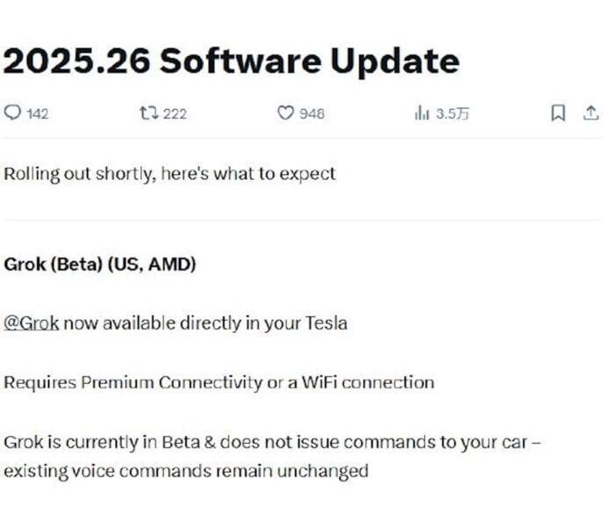Image resolution: width=609 pixels, height=507 pixels.
Task: Click the Grok (Beta) (US, AMD) heading
Action: pyautogui.click(x=99, y=264)
